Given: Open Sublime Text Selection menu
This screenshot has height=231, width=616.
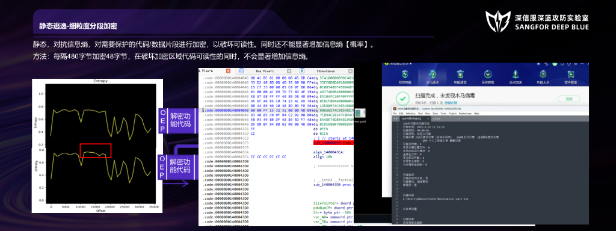Looking at the screenshot, I should point(410,114).
